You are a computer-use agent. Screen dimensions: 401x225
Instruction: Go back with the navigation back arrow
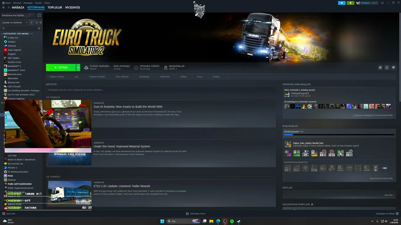(3, 7)
